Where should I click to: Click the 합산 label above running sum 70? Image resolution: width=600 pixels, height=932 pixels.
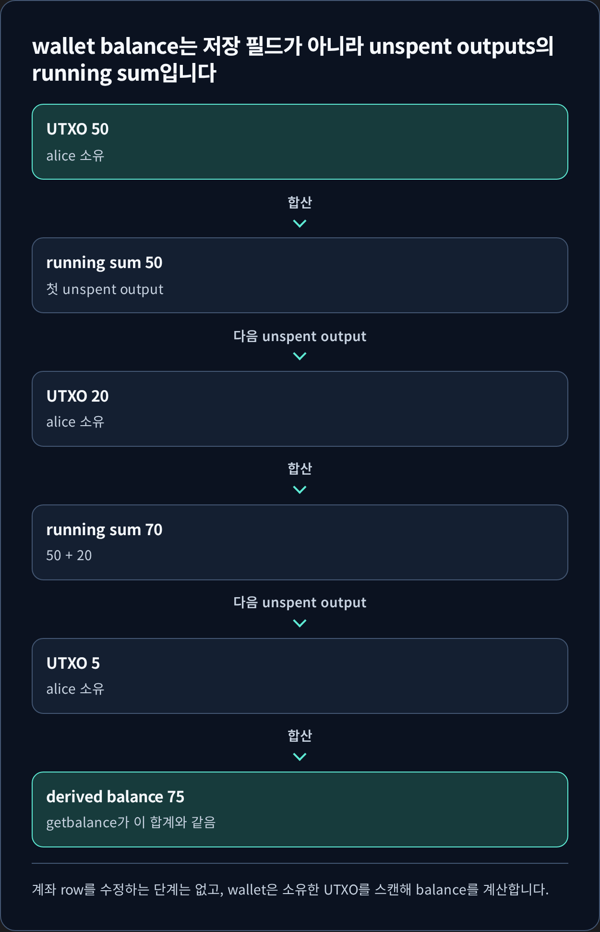pyautogui.click(x=300, y=468)
